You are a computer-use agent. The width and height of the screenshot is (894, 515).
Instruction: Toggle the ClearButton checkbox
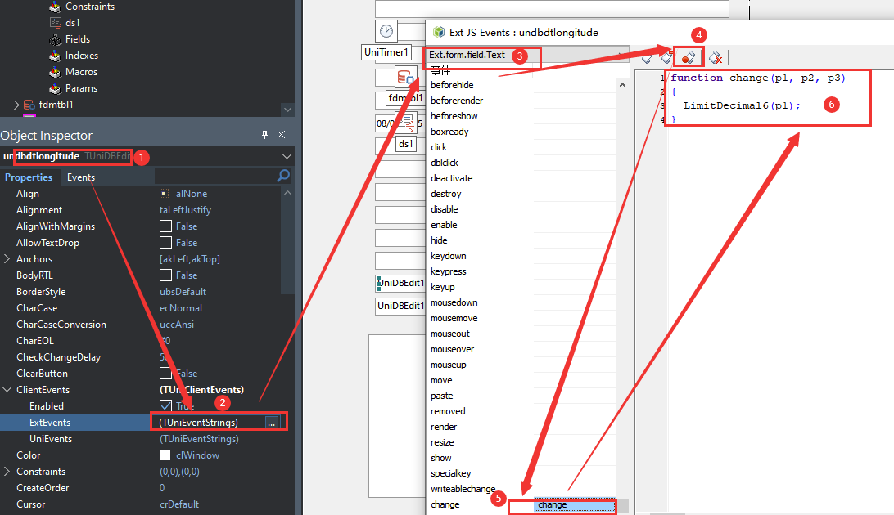pos(166,374)
